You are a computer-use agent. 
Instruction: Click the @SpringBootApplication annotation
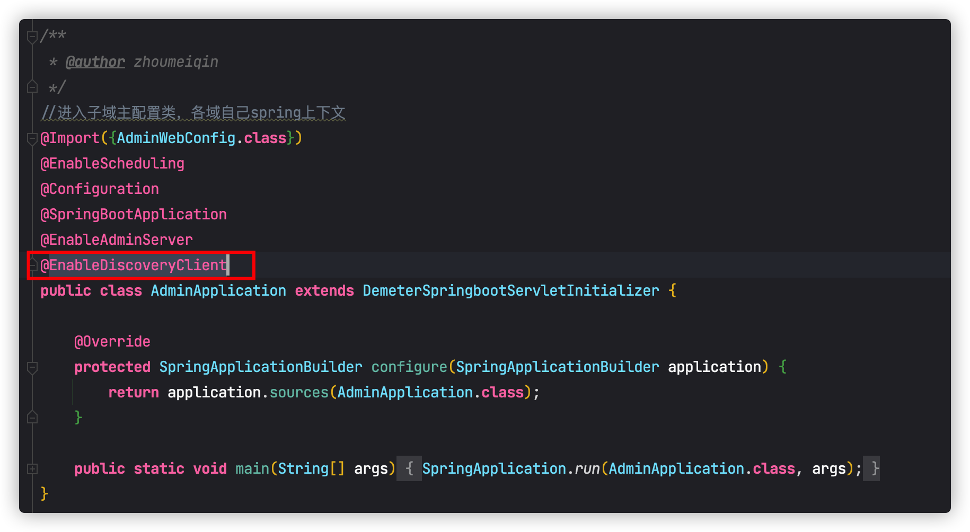tap(134, 215)
